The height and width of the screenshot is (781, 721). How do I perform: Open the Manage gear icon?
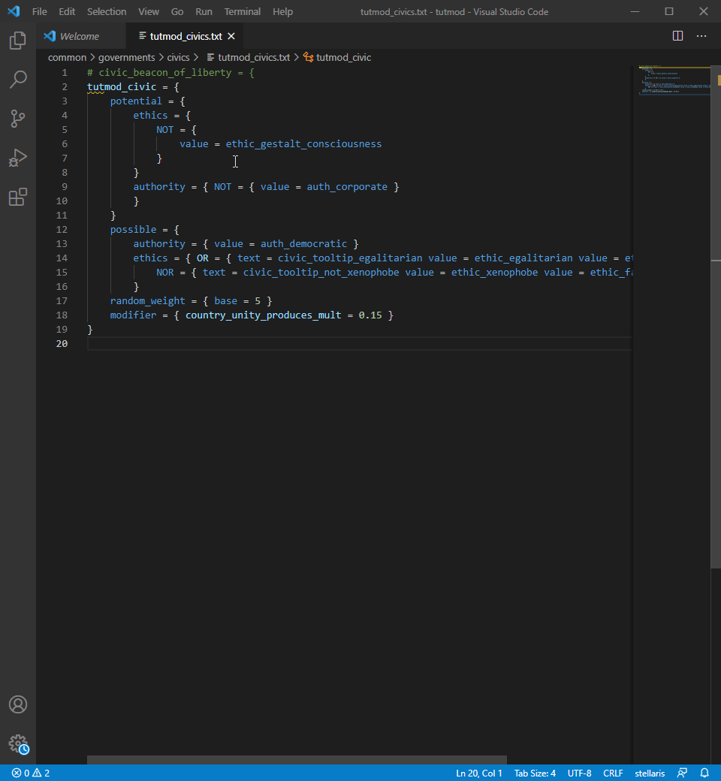18,743
